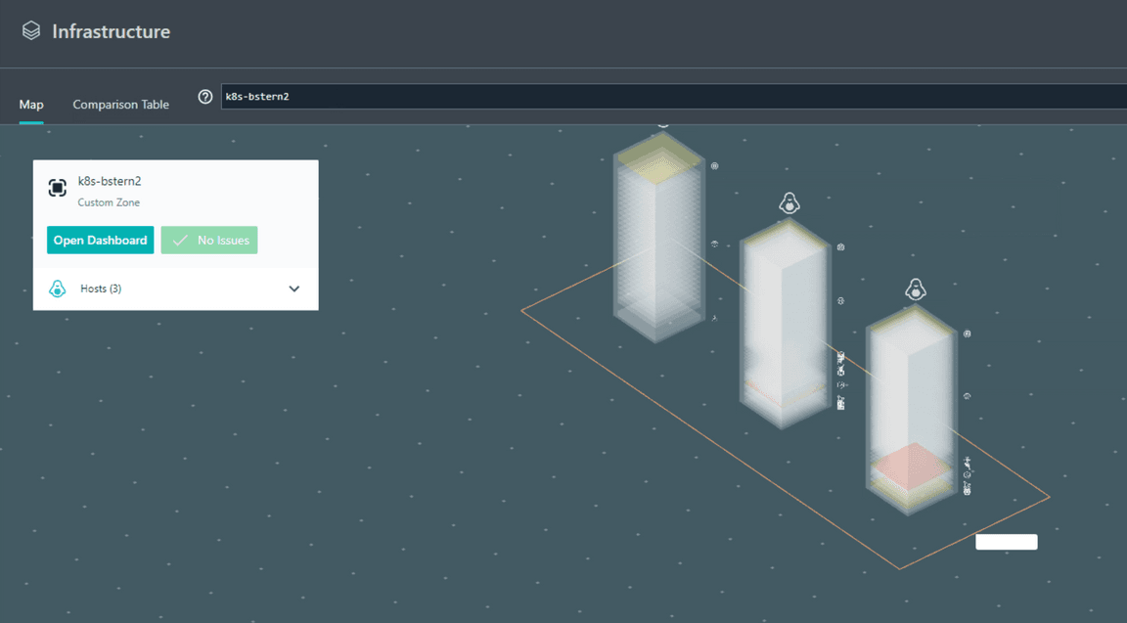Open the help question-mark icon
The height and width of the screenshot is (623, 1127).
pos(204,96)
